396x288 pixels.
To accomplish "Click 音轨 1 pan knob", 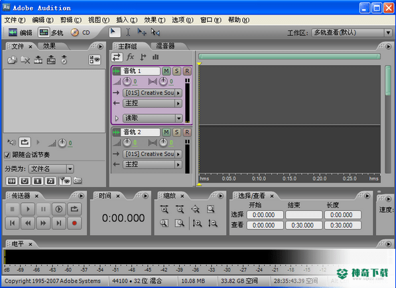I will [x=163, y=82].
